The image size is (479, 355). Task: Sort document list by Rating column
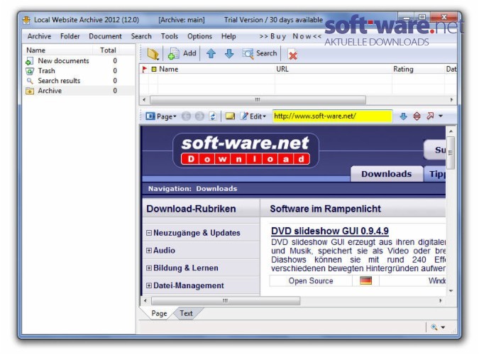coord(403,69)
